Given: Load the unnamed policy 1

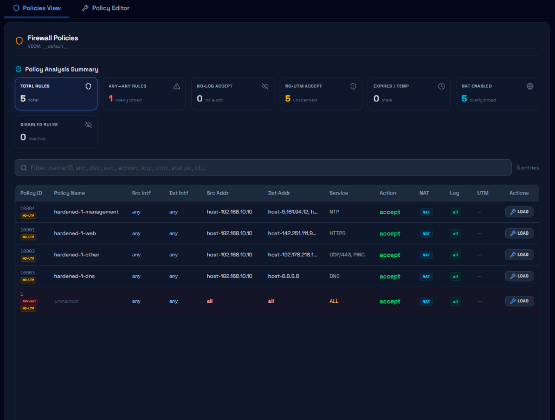Looking at the screenshot, I should pos(519,301).
